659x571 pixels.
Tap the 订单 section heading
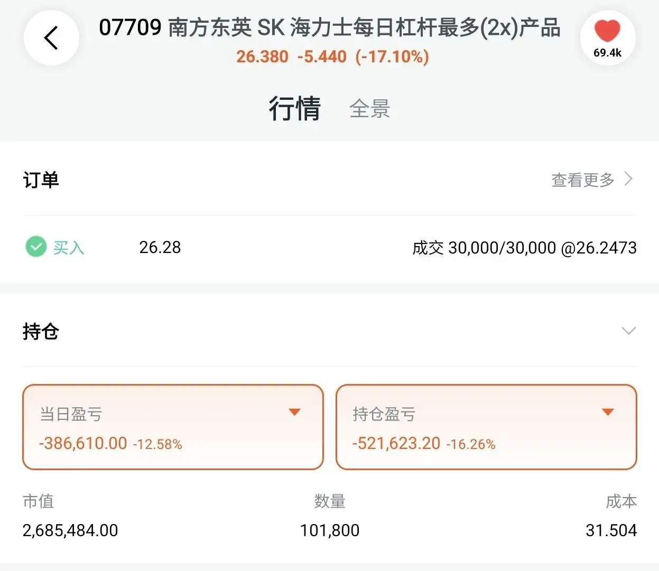click(41, 180)
